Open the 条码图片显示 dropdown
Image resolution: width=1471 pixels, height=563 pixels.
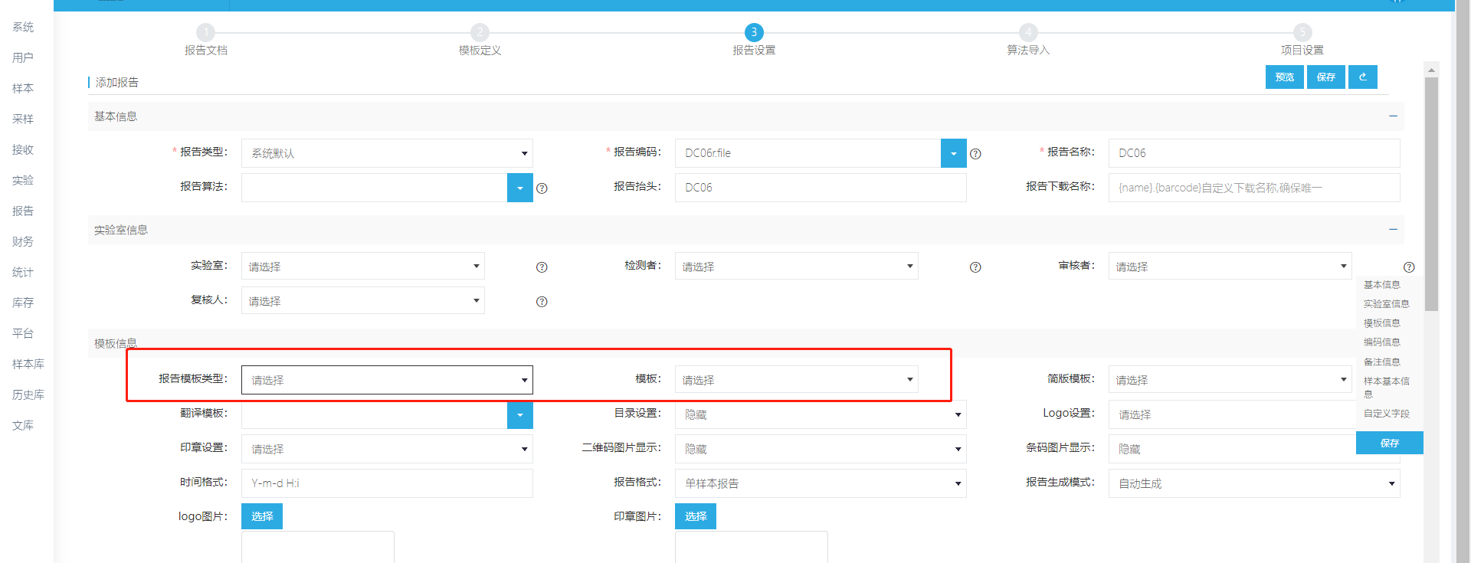(1232, 449)
